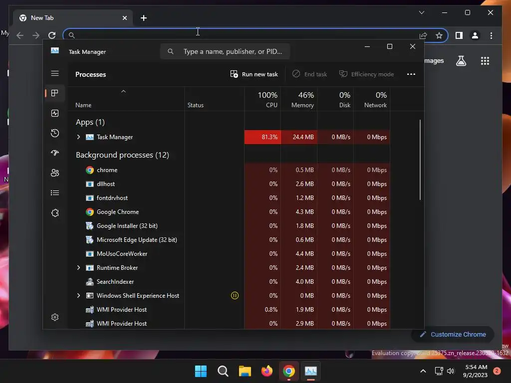Expand the Task Manager app row
The height and width of the screenshot is (383, 511).
click(x=78, y=137)
